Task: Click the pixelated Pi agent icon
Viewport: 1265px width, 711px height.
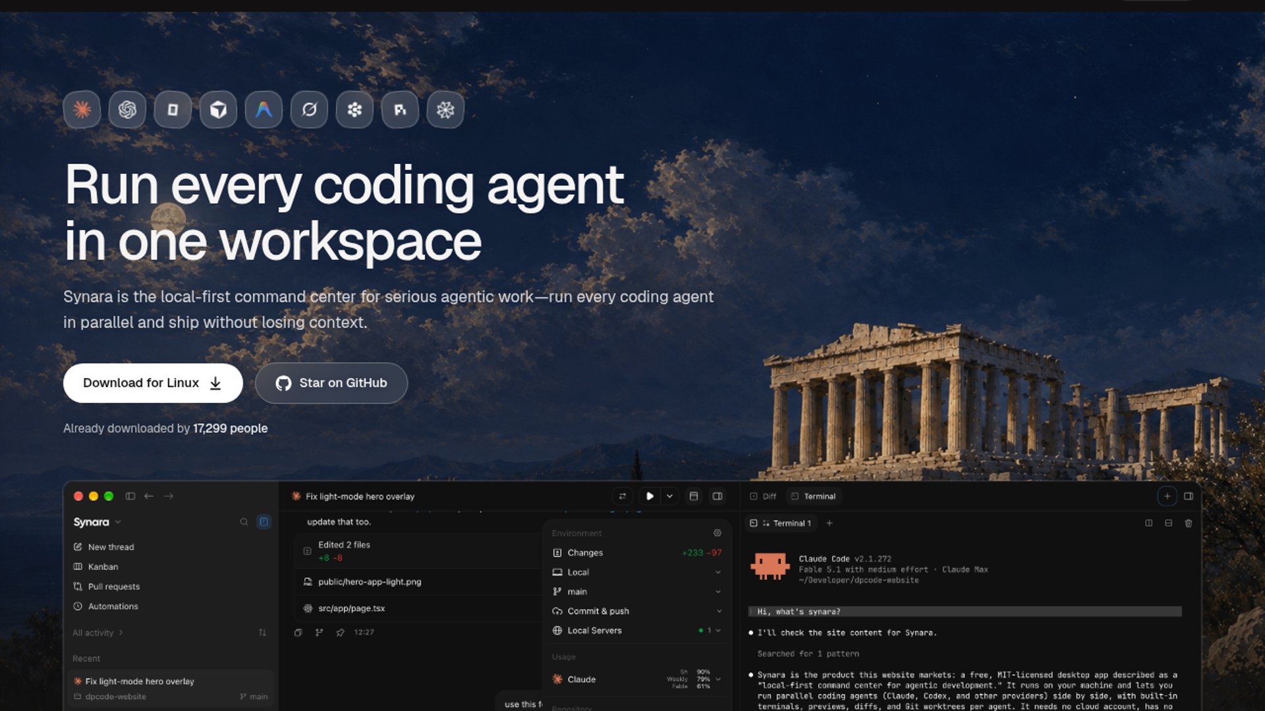Action: tap(400, 109)
